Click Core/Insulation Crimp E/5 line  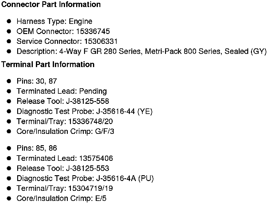tap(61, 198)
